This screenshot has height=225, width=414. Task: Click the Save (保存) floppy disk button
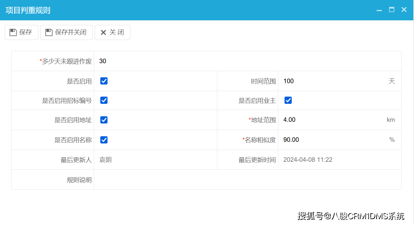(x=21, y=32)
